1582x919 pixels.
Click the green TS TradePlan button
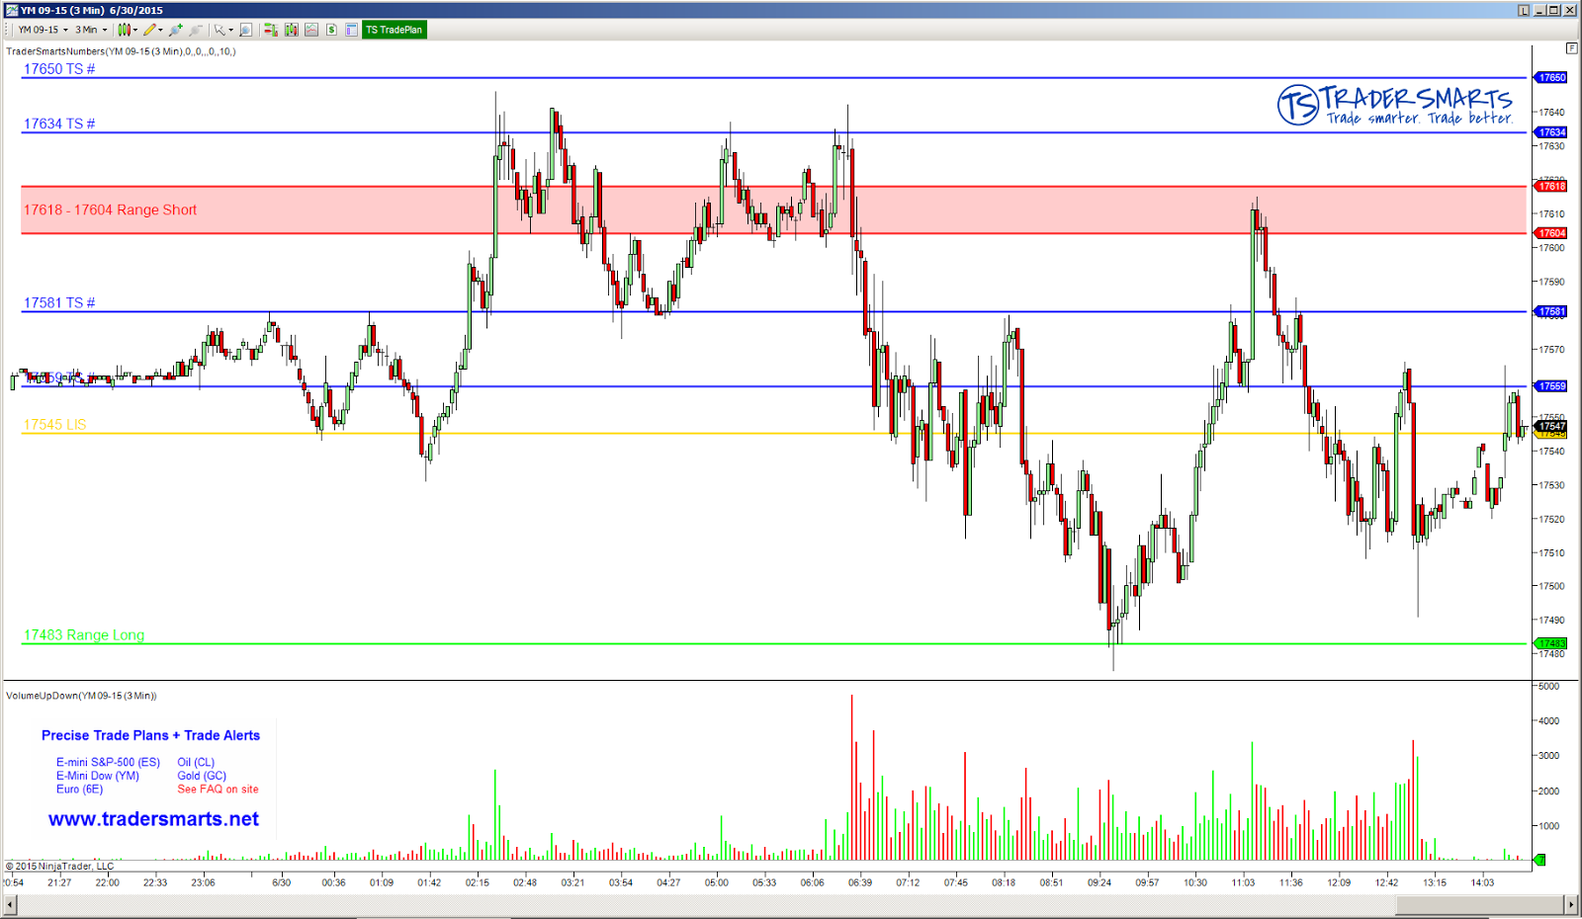(x=394, y=30)
